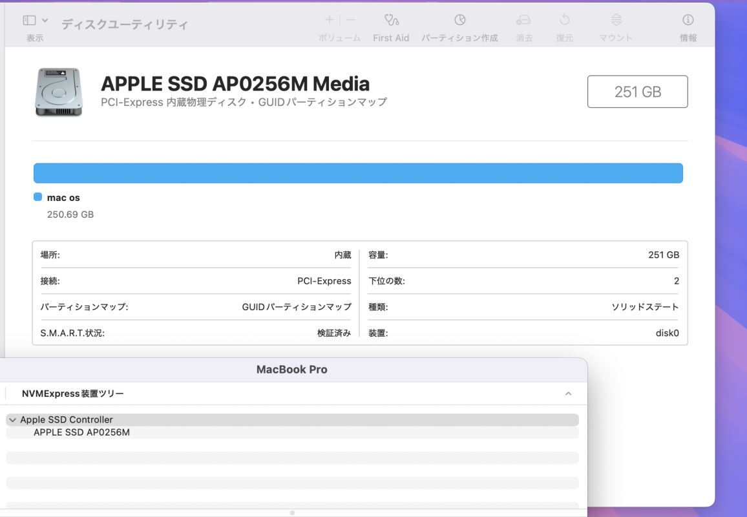The width and height of the screenshot is (747, 517).
Task: Select the 'PCI-Express' connection value
Action: coord(324,281)
